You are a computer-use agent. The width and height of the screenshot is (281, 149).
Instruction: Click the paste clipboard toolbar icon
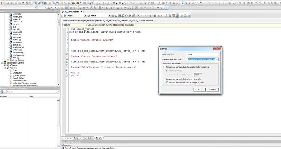click(23, 3)
